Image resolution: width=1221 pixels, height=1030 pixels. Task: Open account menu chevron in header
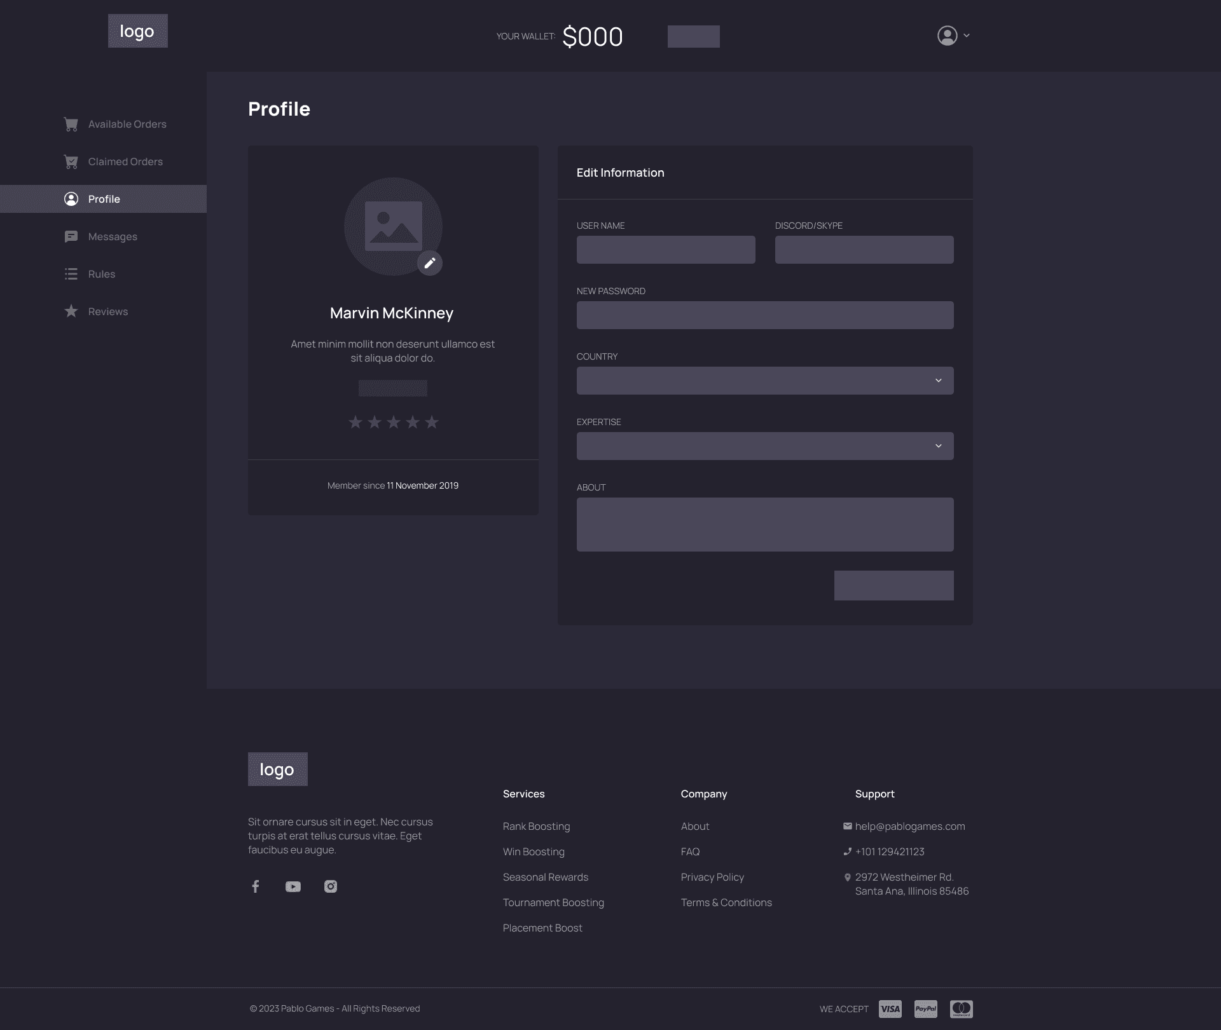[967, 36]
